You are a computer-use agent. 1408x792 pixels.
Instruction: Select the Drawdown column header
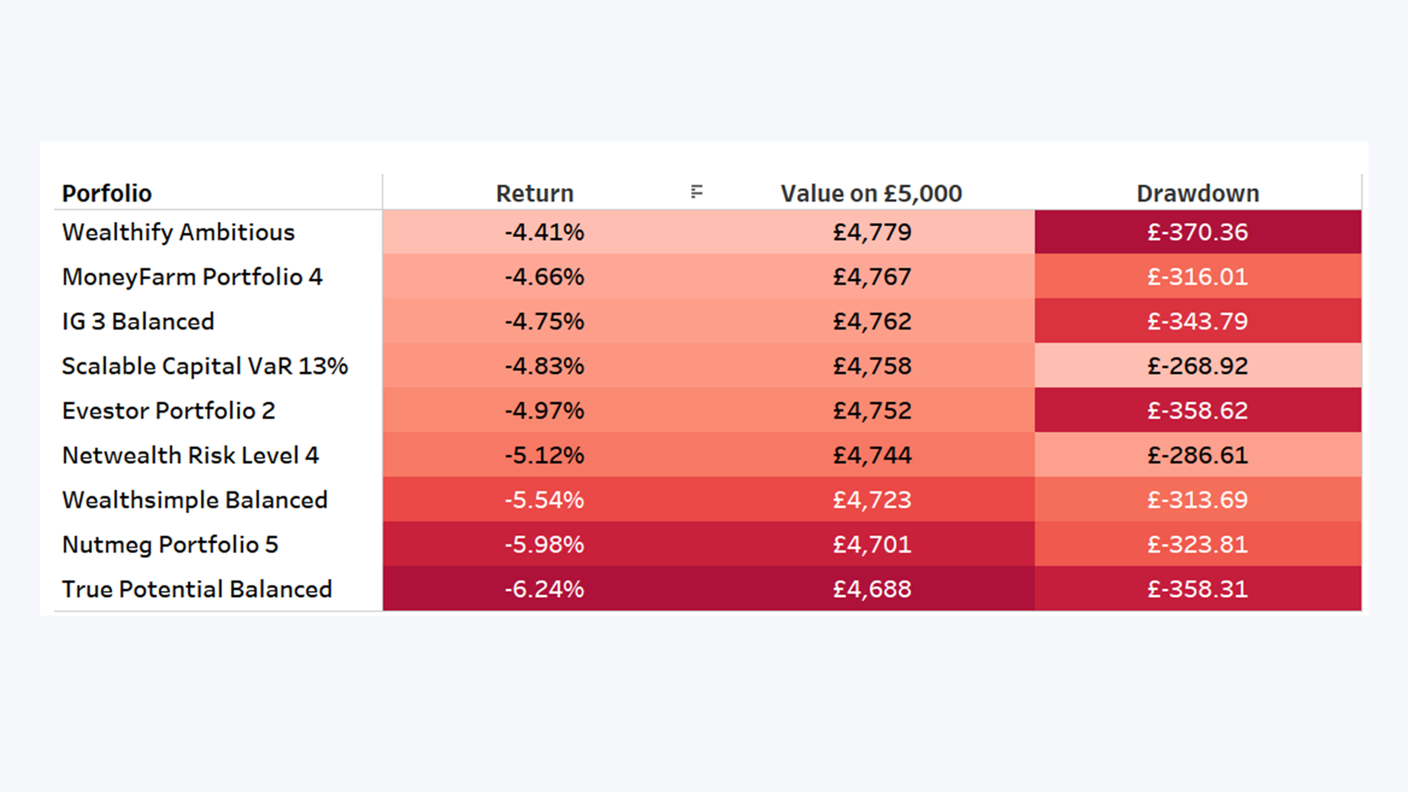pos(1198,194)
